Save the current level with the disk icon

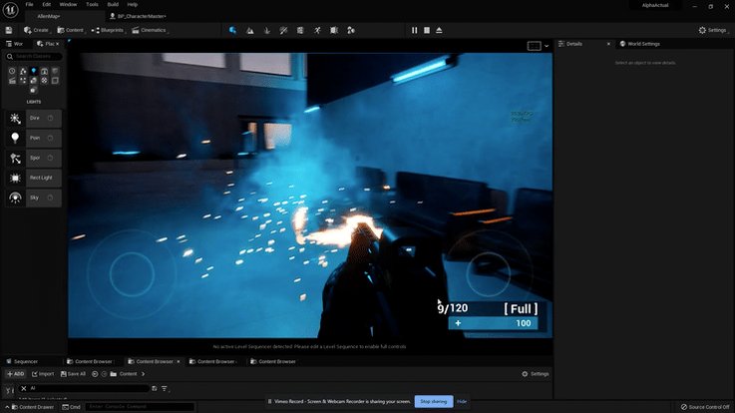click(9, 30)
